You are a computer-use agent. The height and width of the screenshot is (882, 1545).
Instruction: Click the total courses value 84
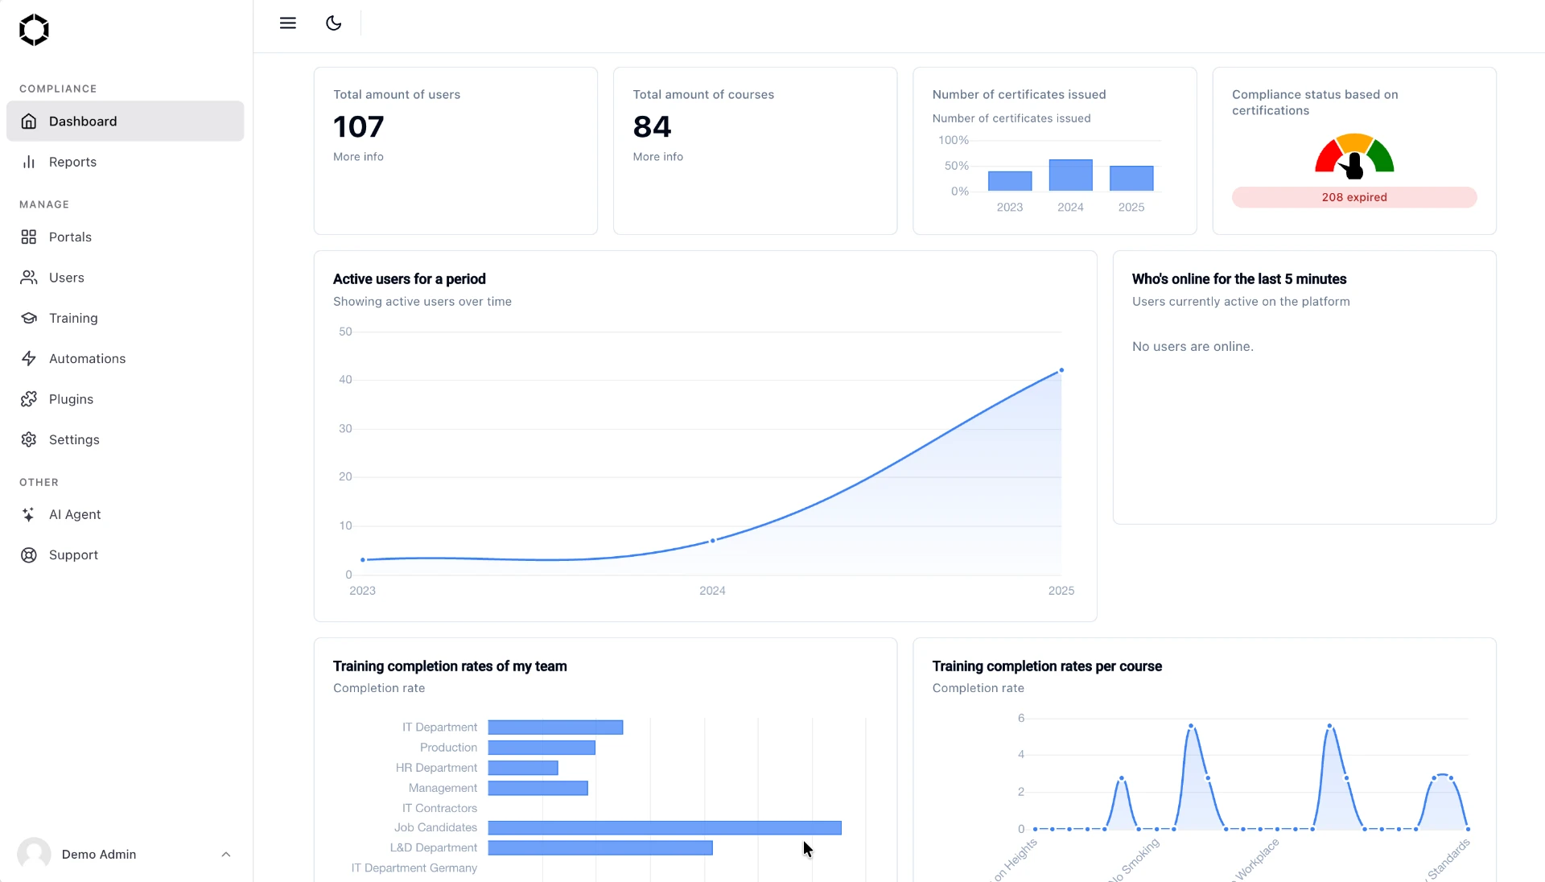652,126
